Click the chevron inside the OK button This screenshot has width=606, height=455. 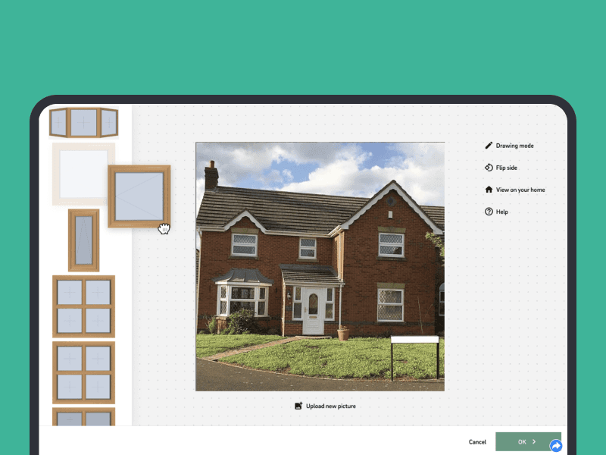point(535,441)
